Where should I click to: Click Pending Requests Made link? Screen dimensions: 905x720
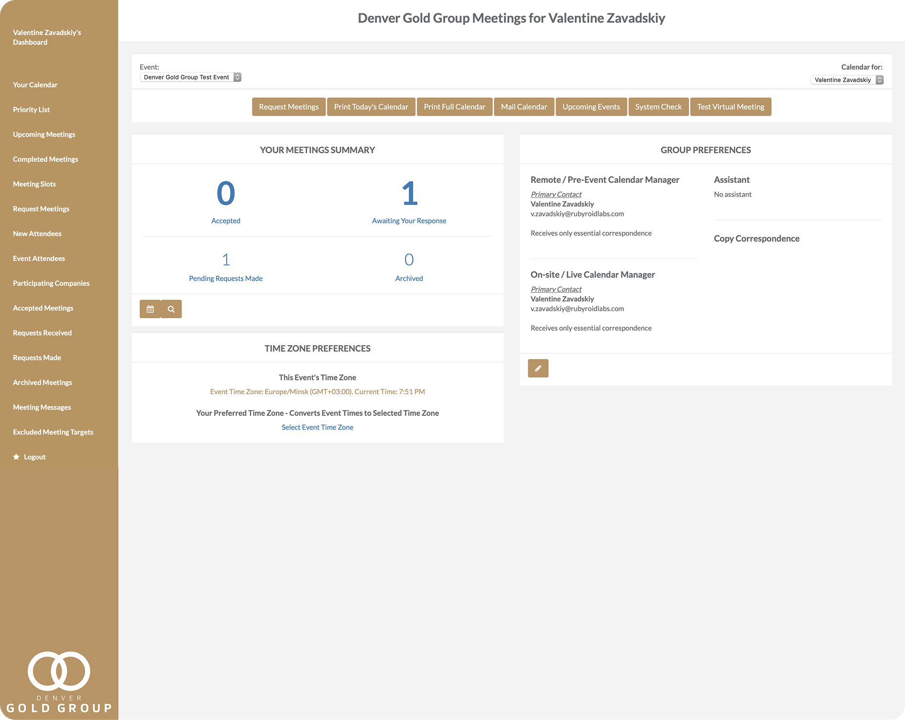click(226, 278)
